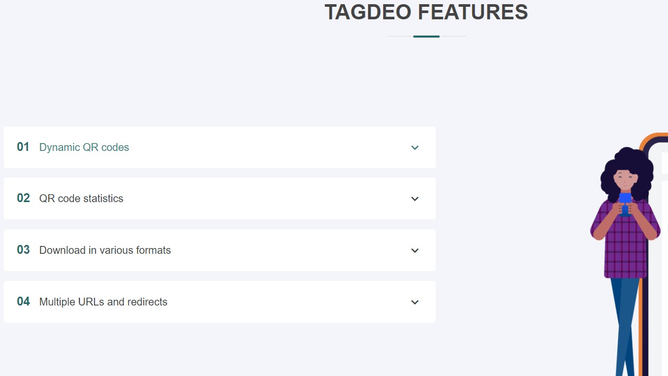
Task: Expand the QR code statistics chevron
Action: tap(415, 199)
